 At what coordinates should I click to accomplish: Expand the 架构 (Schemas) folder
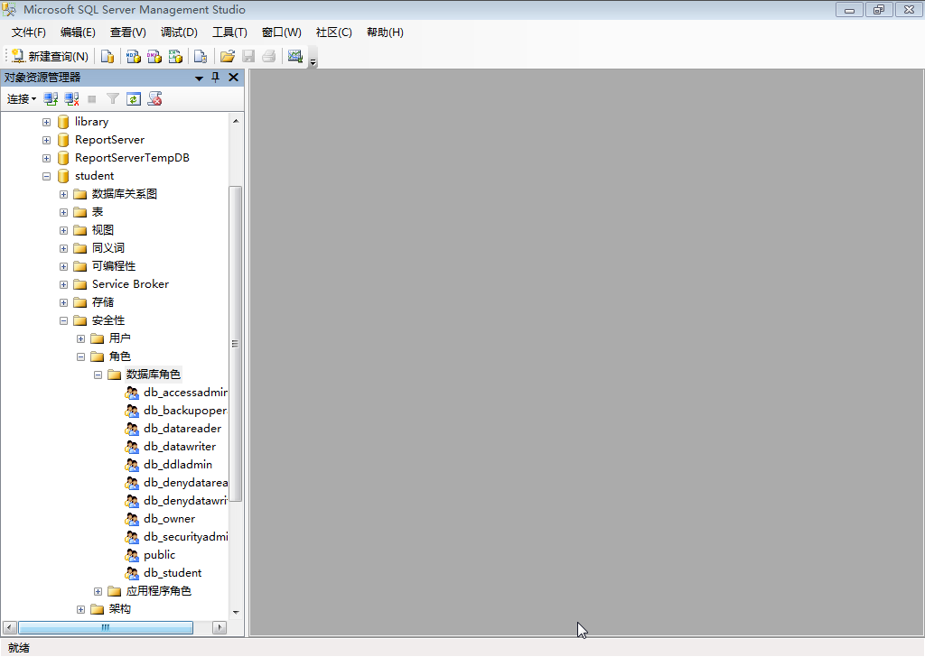80,610
